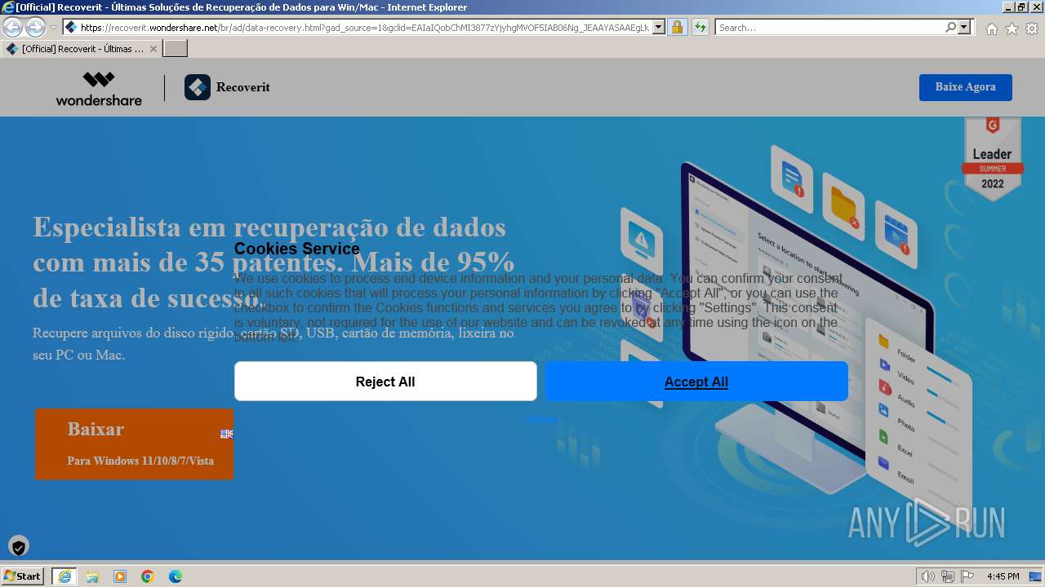Click the volume speaker tray icon

point(927,576)
